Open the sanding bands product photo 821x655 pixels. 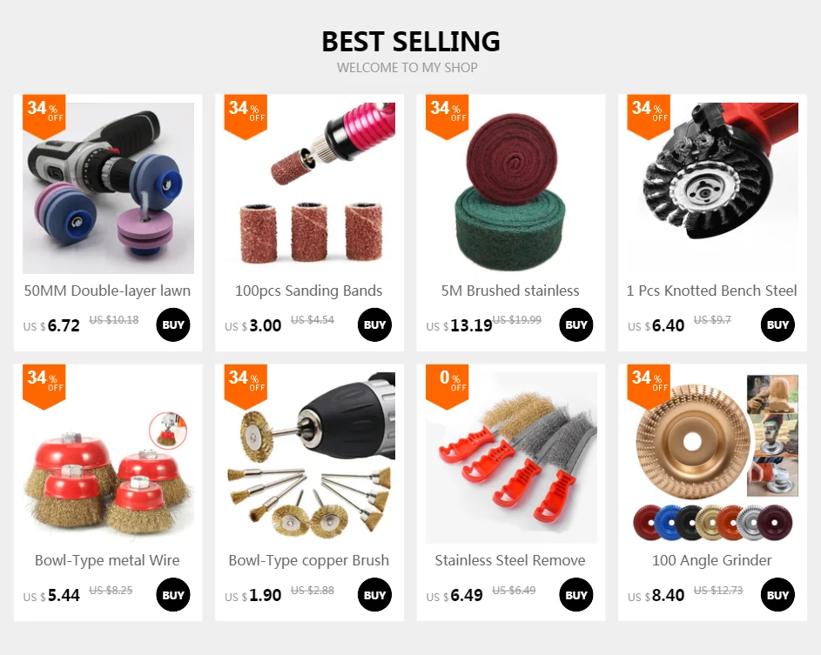click(x=309, y=188)
